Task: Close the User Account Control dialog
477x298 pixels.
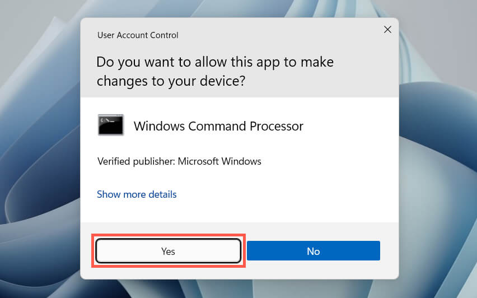Action: pos(387,30)
